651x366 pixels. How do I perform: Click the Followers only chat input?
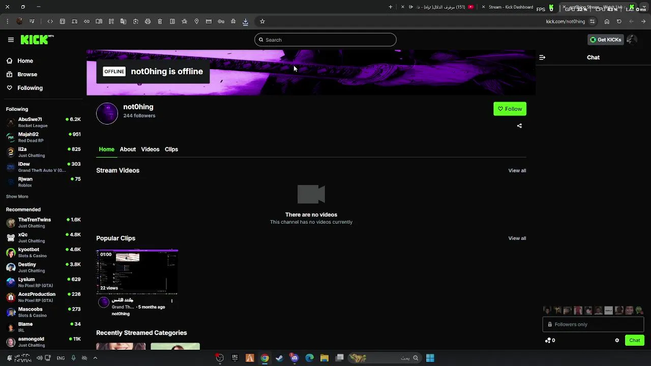(x=593, y=324)
